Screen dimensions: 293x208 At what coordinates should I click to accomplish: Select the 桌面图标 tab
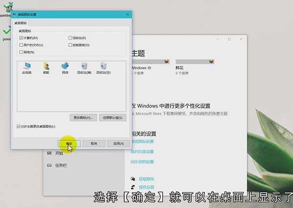(21, 23)
